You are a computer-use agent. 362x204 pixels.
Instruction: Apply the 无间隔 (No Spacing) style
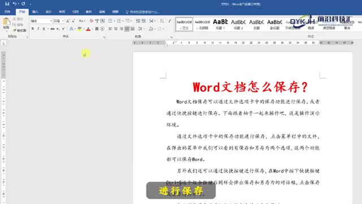pos(202,24)
